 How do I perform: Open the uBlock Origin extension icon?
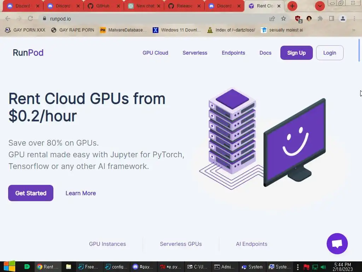(298, 19)
